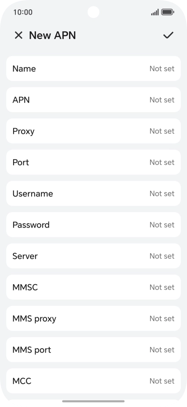Save APN with the checkmark icon
The width and height of the screenshot is (187, 407).
coord(168,35)
